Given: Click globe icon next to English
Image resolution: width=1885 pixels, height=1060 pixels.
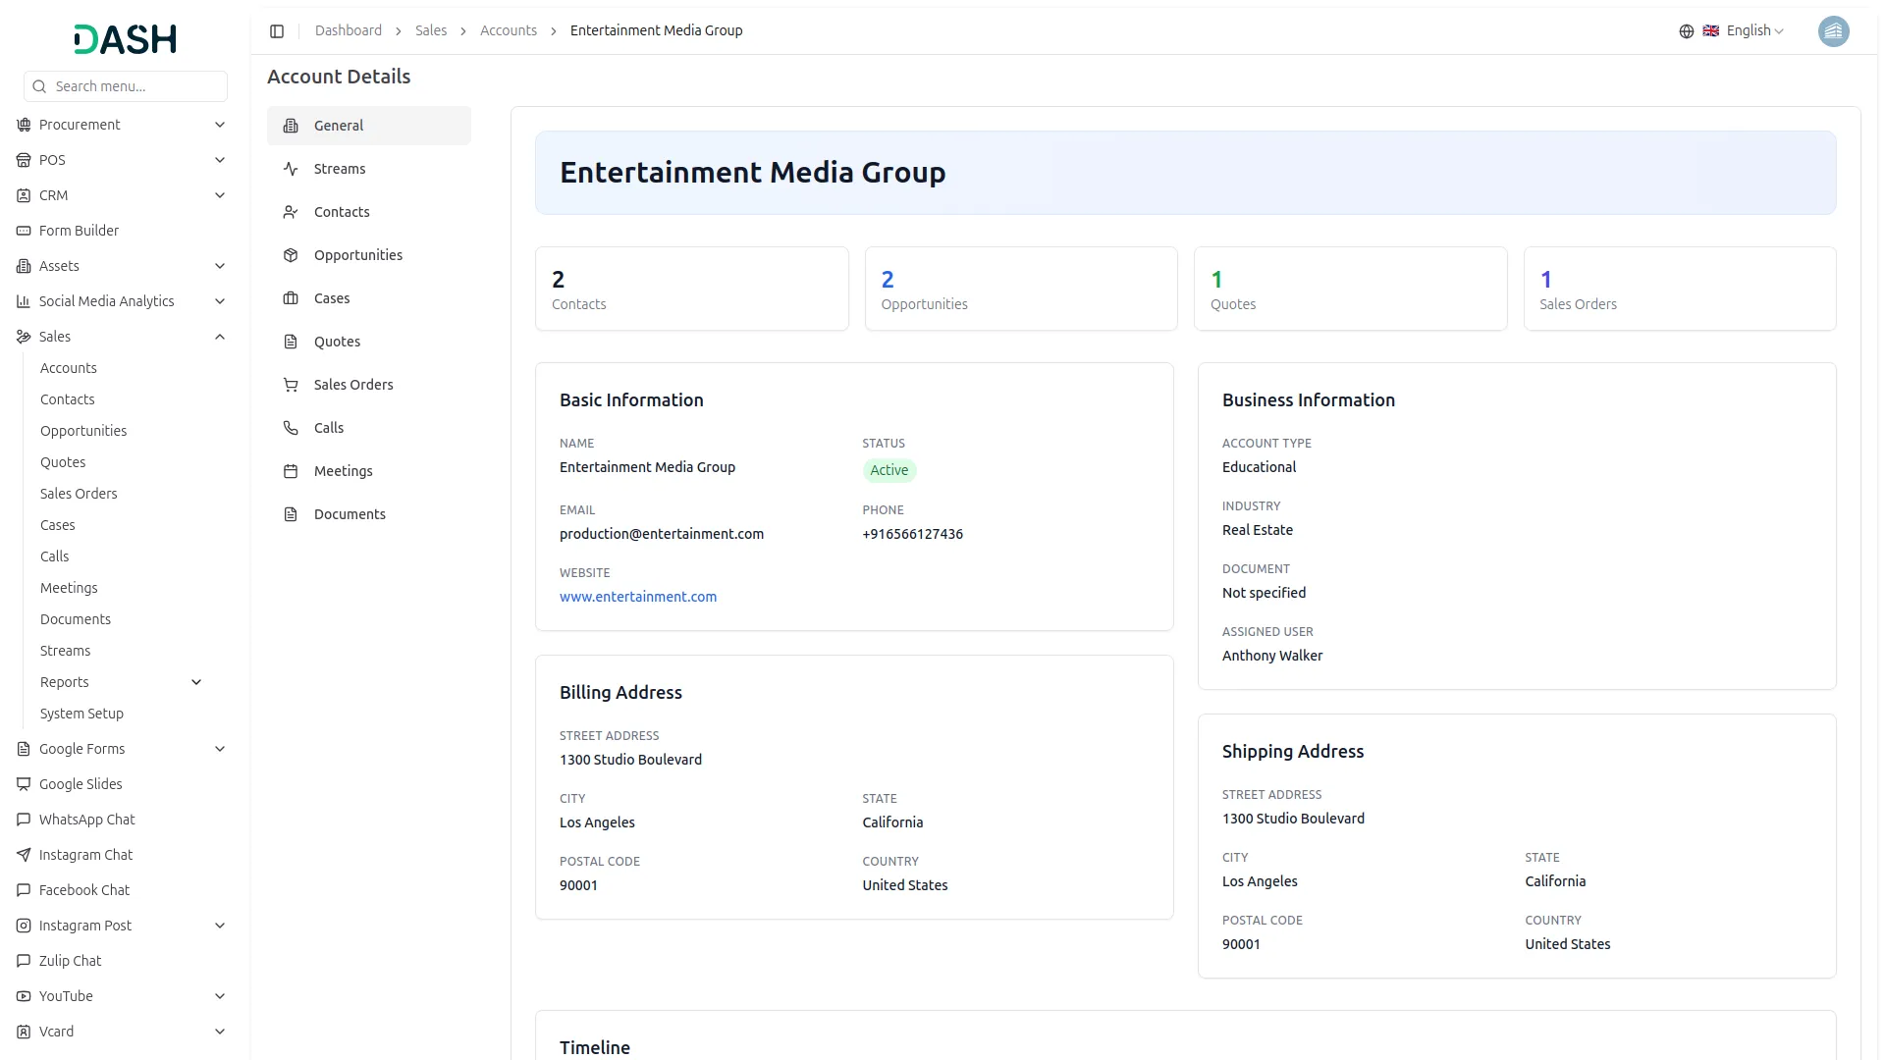Looking at the screenshot, I should click(x=1687, y=31).
